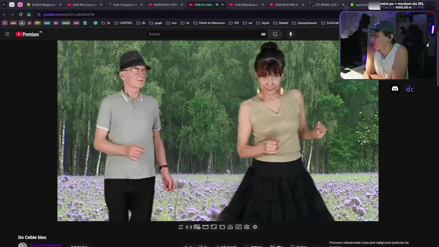Enable cinema mode with the clapperboard icon
The image size is (439, 247).
[x=205, y=227]
